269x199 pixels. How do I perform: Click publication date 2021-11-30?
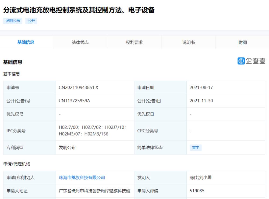pos(201,101)
